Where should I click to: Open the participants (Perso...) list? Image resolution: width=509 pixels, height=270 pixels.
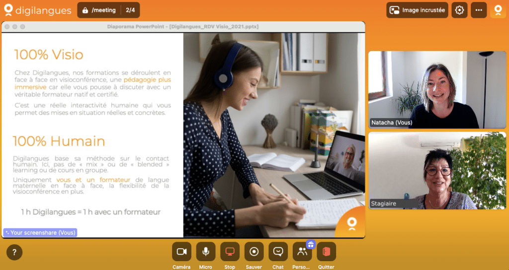302,252
